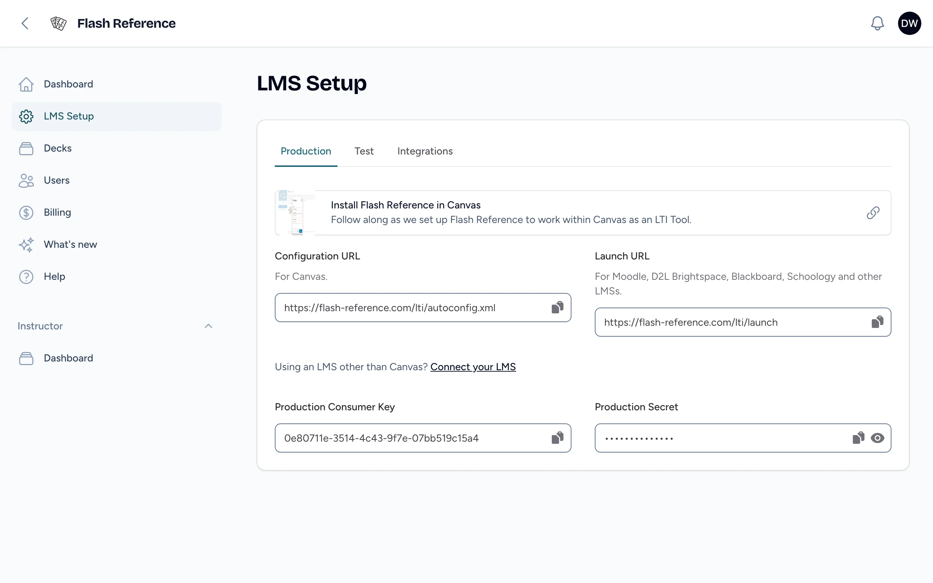933x583 pixels.
Task: Click the Instructor section label
Action: pos(40,326)
